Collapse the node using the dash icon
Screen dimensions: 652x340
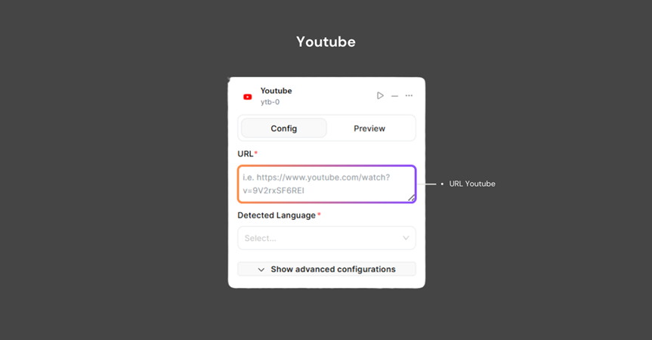tap(394, 96)
